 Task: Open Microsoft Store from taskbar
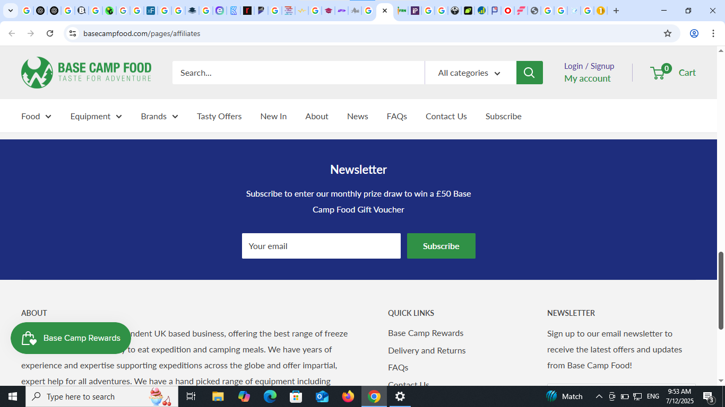(296, 396)
